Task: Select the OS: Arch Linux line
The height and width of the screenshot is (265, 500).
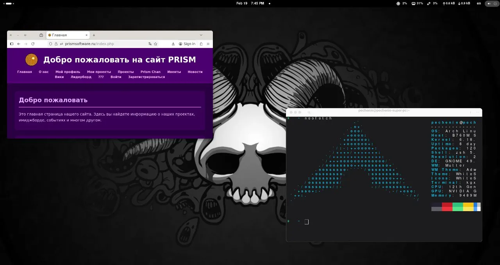Action: coord(454,131)
